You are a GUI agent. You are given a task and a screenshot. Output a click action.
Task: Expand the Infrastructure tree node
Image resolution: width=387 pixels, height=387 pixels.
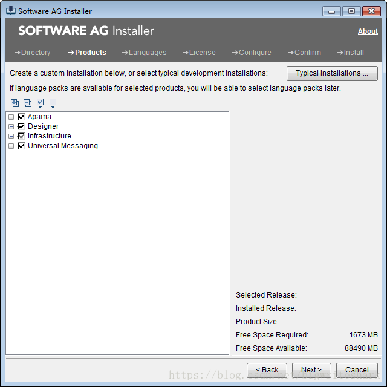click(11, 136)
